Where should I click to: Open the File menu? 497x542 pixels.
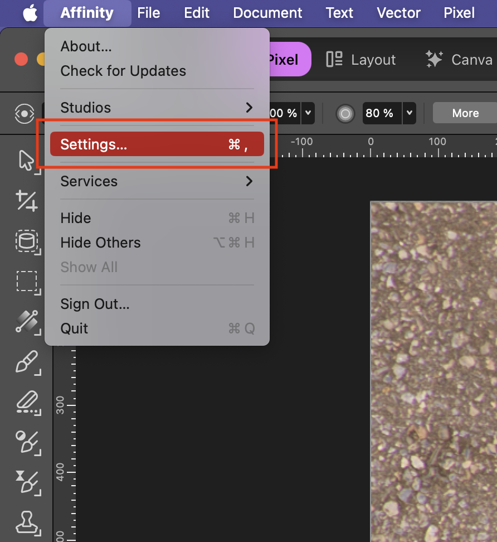149,13
